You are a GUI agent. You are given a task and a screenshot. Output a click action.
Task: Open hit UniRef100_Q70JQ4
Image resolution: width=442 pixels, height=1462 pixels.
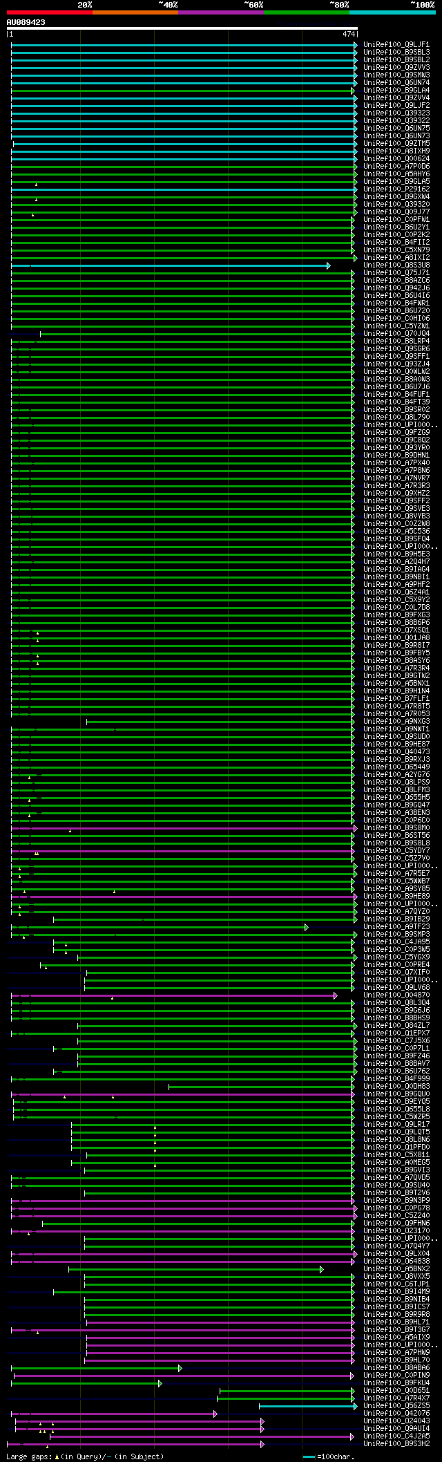396,334
